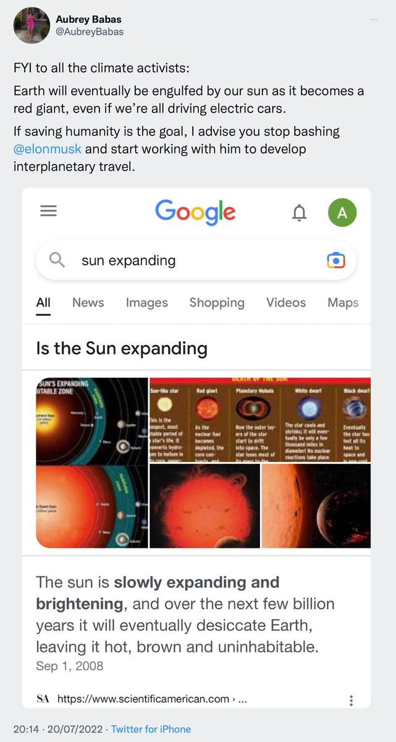Open the @elonmusk mention link

[48, 149]
